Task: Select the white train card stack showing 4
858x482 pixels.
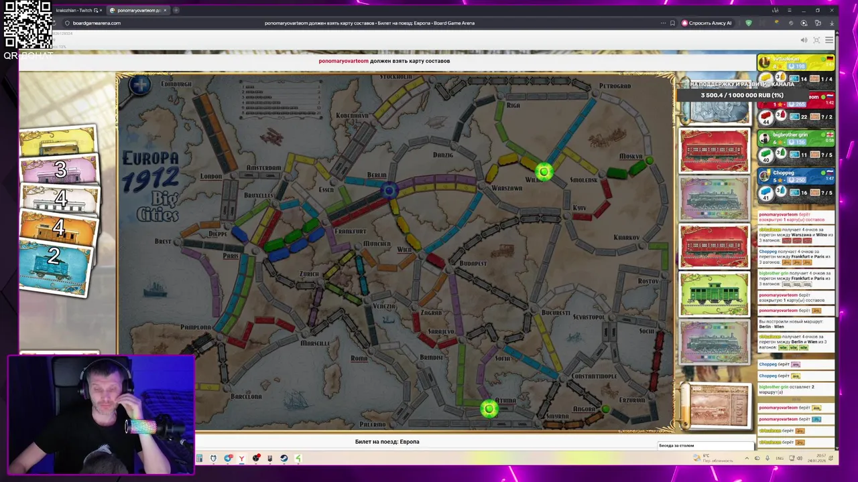Action: pyautogui.click(x=60, y=198)
